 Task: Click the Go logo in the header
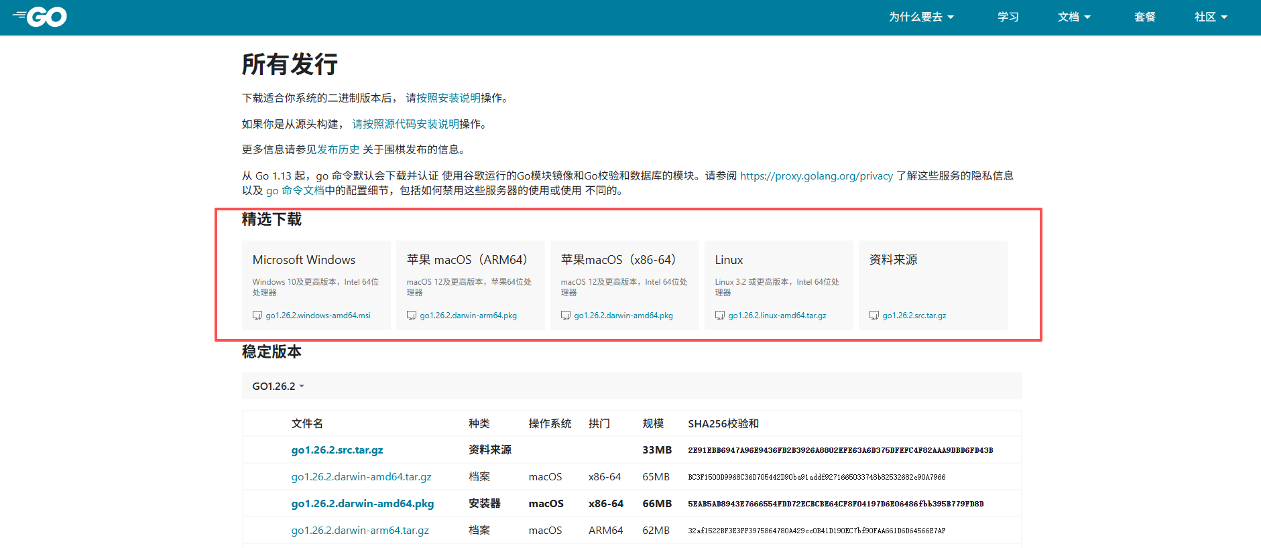point(40,17)
